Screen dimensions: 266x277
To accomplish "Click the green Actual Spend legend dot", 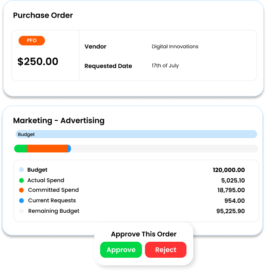I will pyautogui.click(x=21, y=180).
